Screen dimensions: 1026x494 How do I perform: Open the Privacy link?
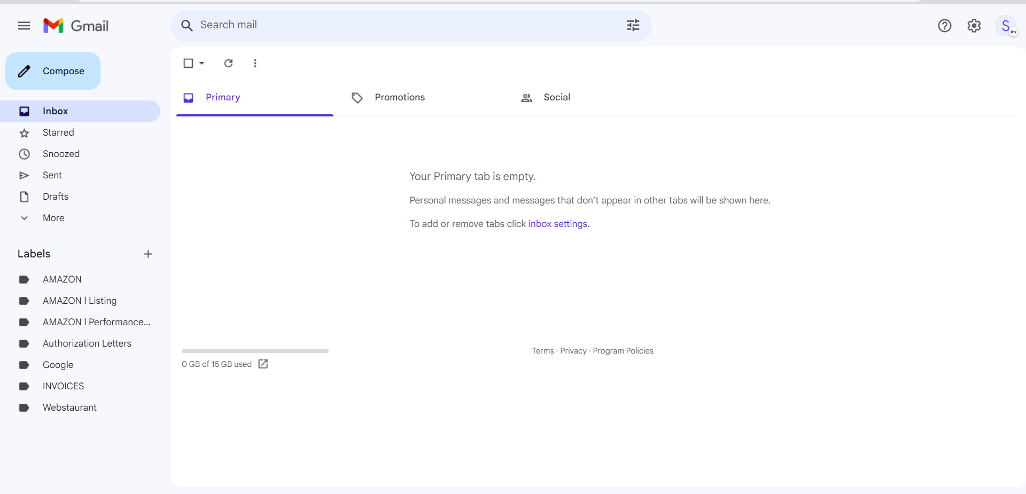pyautogui.click(x=573, y=351)
